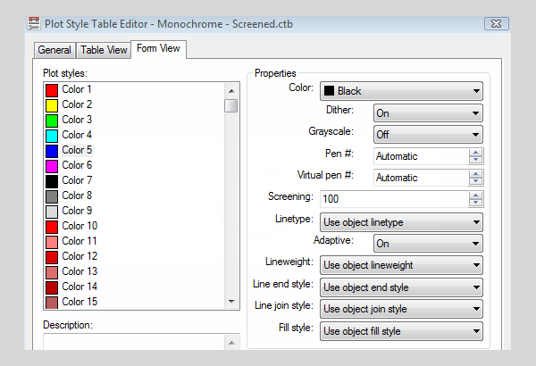This screenshot has width=536, height=366.
Task: Increase the Screening value
Action: (x=475, y=195)
